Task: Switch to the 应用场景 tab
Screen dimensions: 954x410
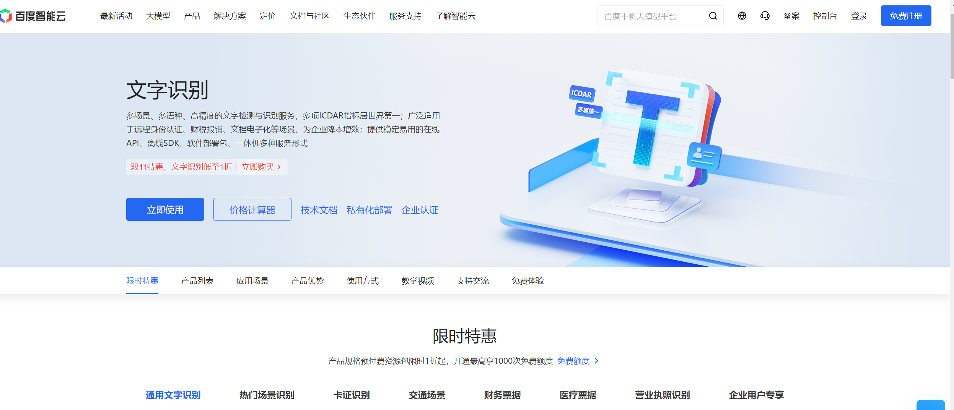Action: click(x=252, y=281)
